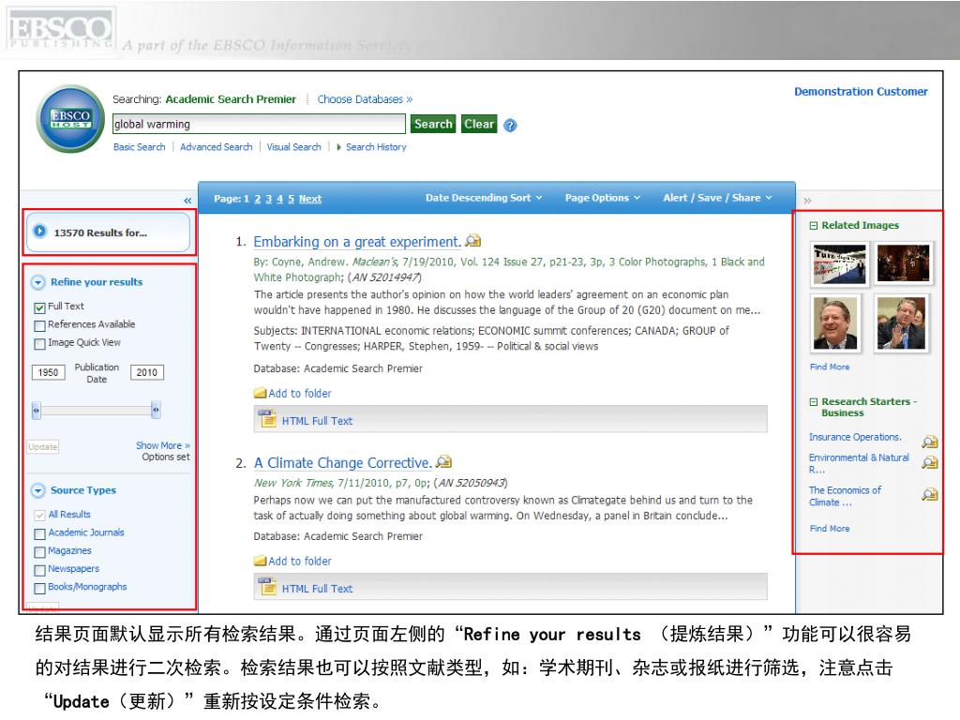Screen dimensions: 960x720
Task: Click EBSCO Publishing logo in header
Action: [61, 29]
